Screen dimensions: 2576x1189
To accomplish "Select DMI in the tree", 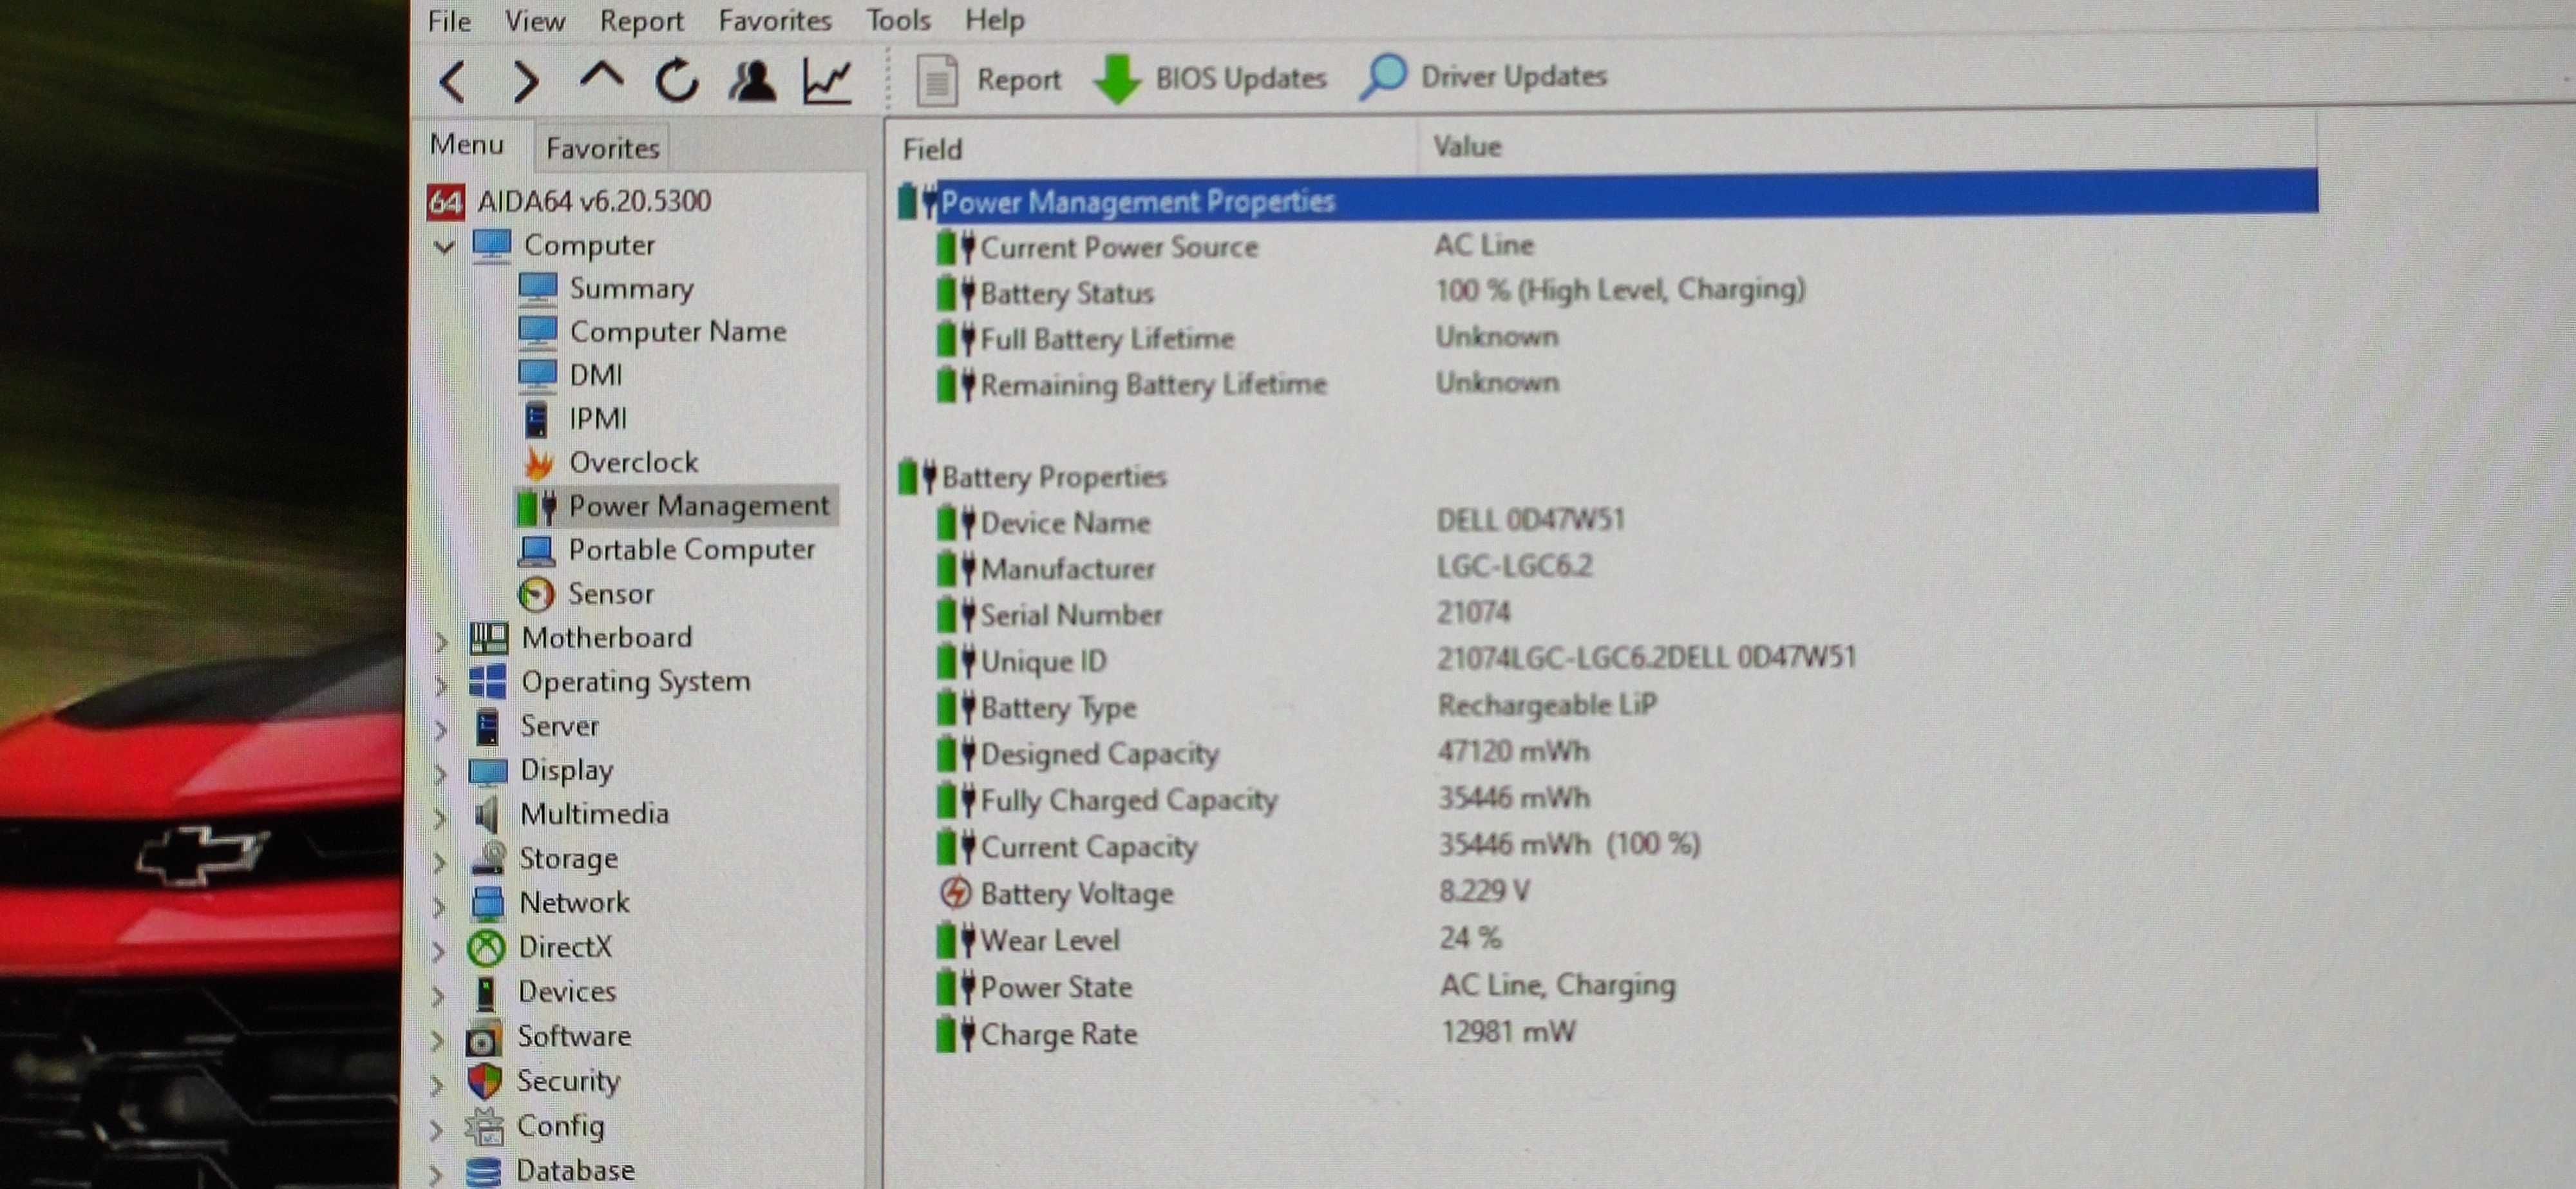I will click(595, 375).
